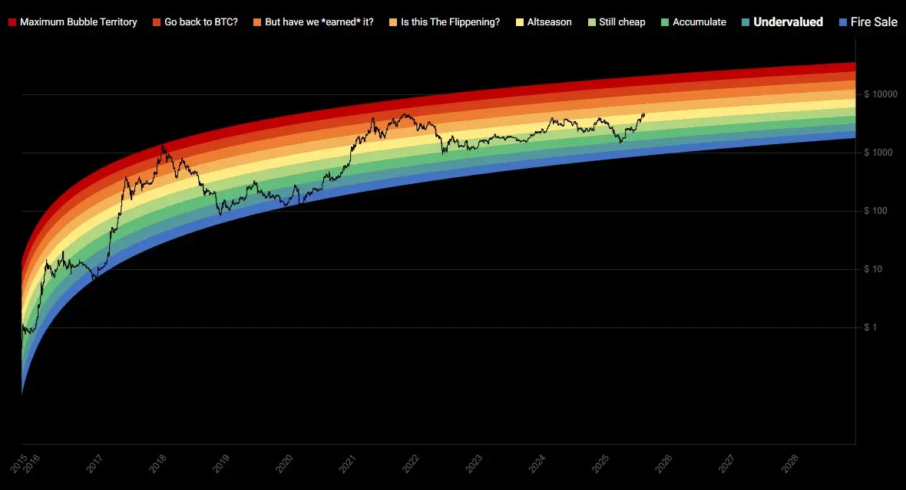
Task: Click the 2018 year marker on timeline
Action: click(157, 463)
